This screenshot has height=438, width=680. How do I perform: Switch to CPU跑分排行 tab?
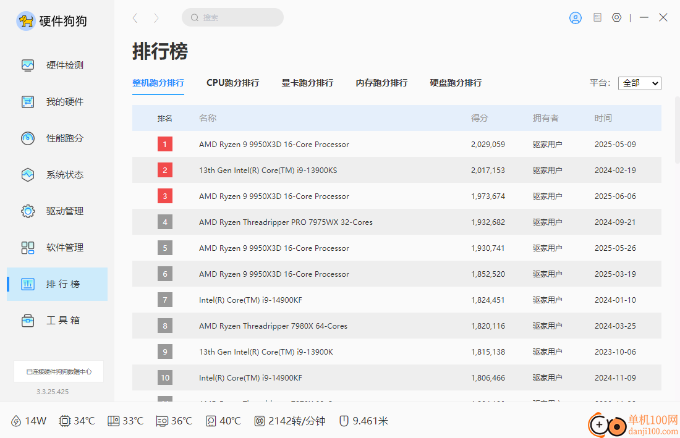233,83
